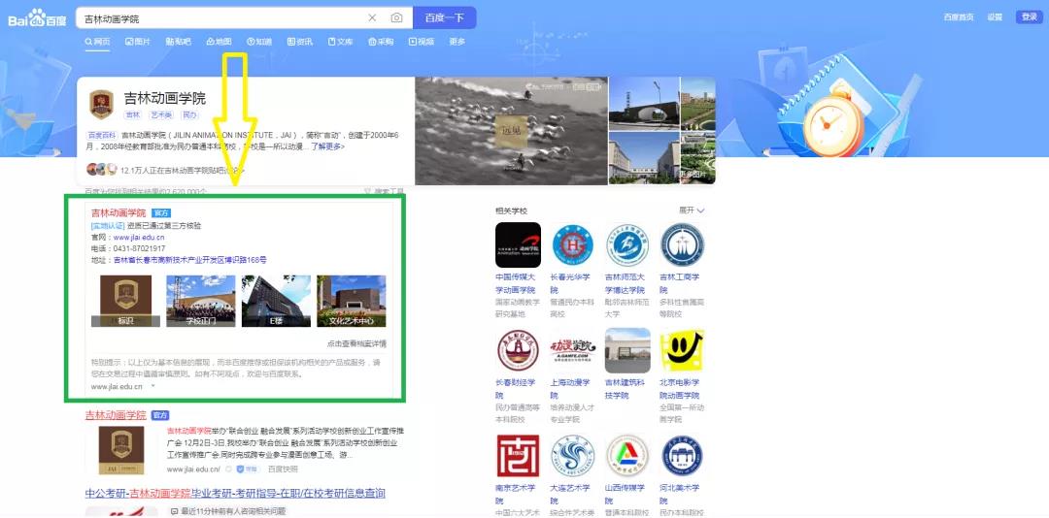Click the 艺术类 tag
Image resolution: width=1049 pixels, height=518 pixels.
pyautogui.click(x=160, y=115)
